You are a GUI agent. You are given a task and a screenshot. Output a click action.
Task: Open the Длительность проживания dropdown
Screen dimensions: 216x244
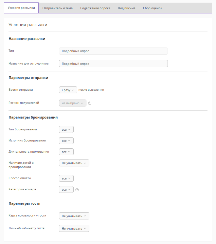[x=66, y=152]
